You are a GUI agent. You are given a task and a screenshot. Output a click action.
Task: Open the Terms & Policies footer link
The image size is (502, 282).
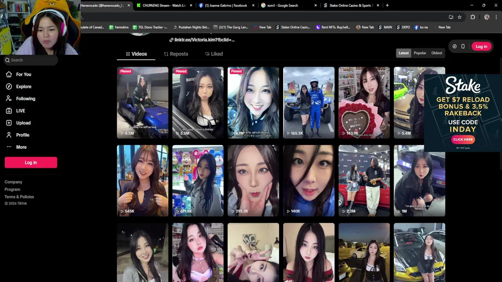coord(19,197)
